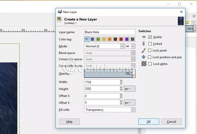The image size is (197, 134).
Task: Click the layer mode group icon button
Action: click(128, 46)
